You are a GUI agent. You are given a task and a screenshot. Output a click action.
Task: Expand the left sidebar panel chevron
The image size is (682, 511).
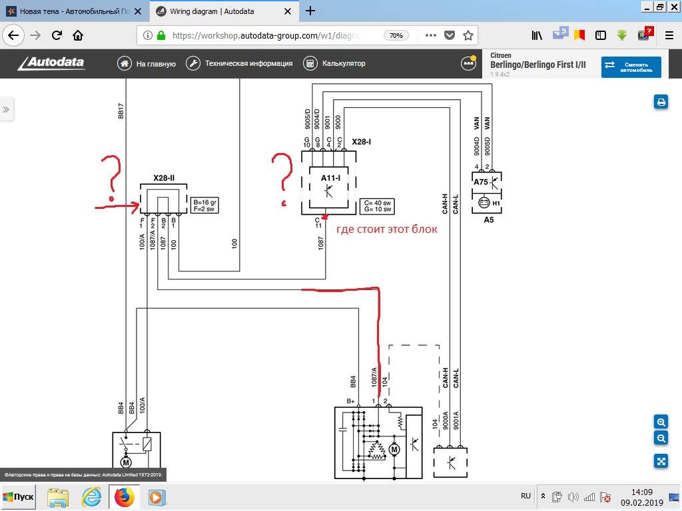coord(6,109)
